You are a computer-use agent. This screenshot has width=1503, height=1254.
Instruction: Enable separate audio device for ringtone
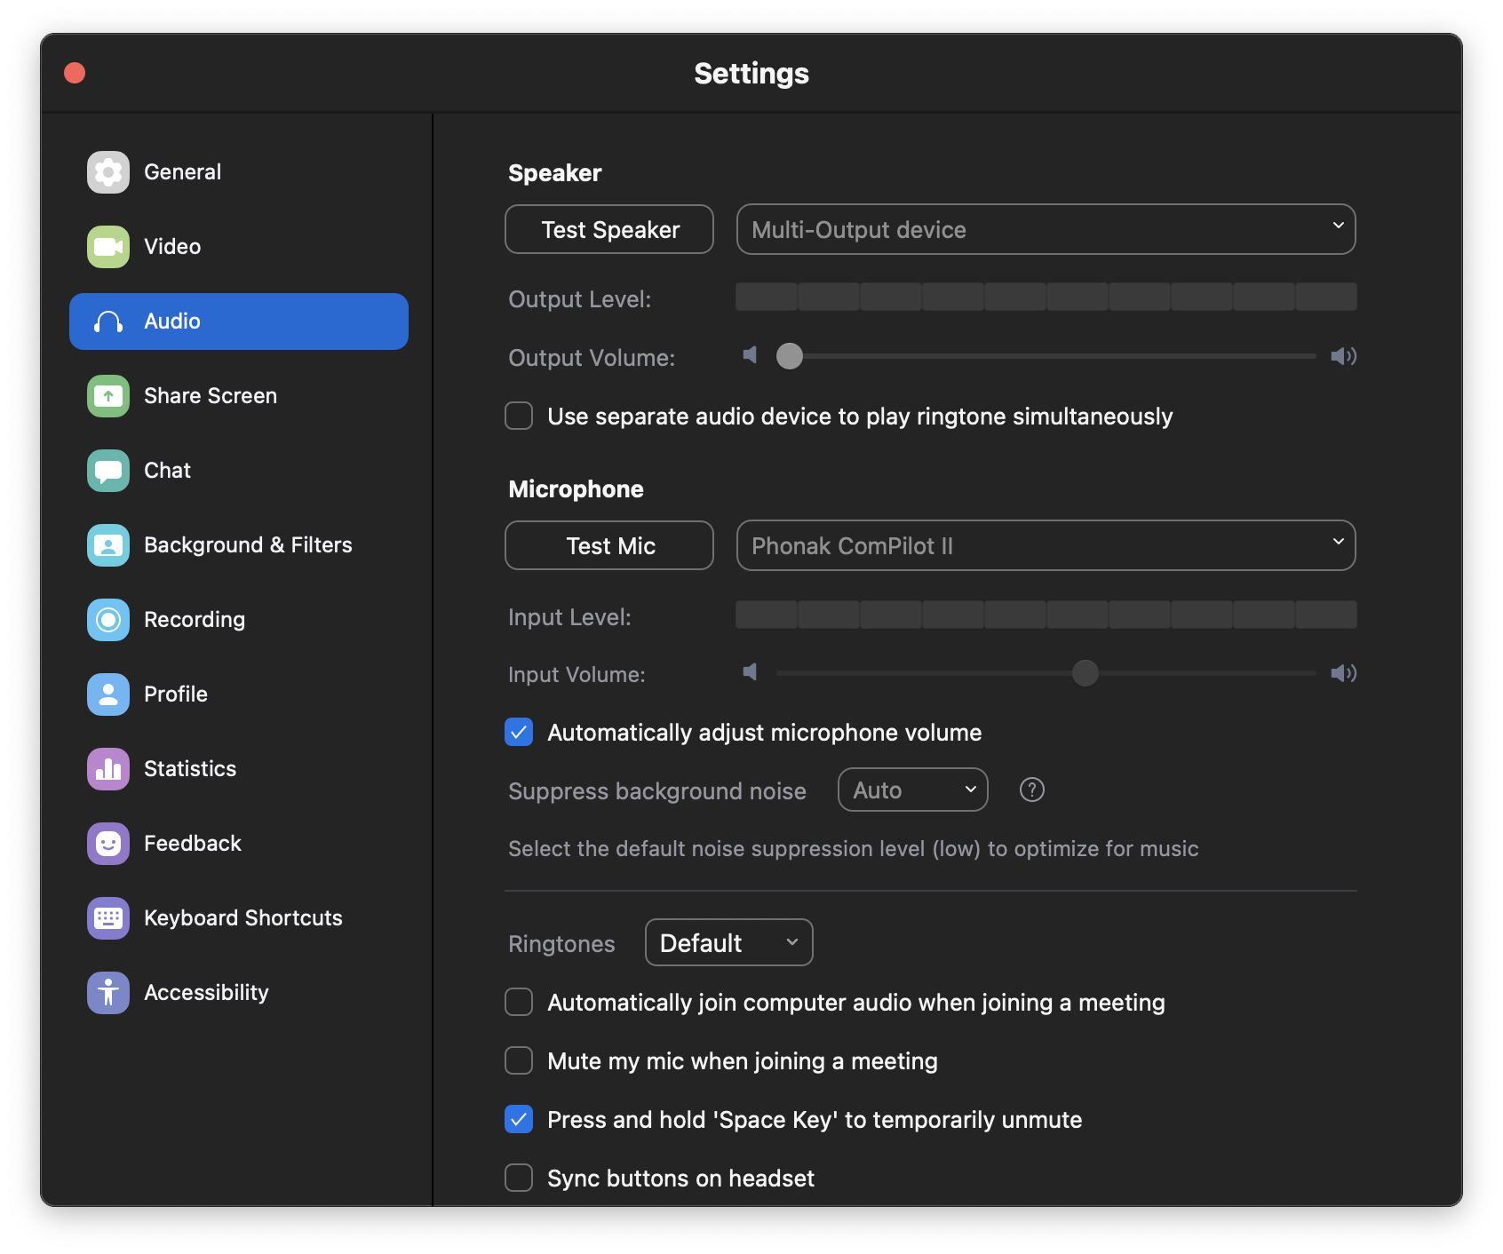coord(519,416)
